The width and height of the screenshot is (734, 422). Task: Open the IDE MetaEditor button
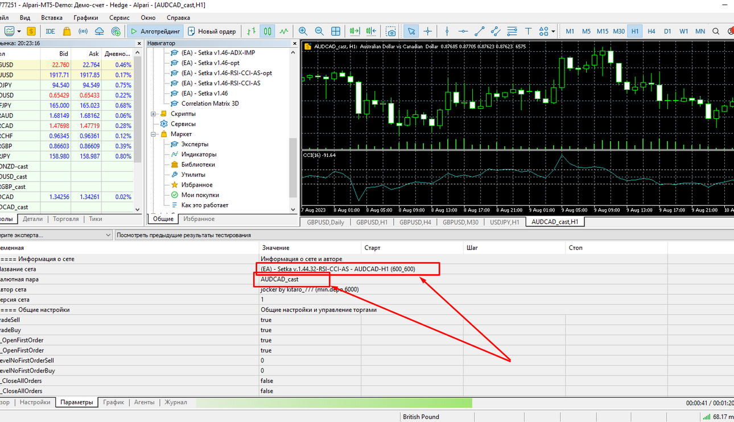51,31
